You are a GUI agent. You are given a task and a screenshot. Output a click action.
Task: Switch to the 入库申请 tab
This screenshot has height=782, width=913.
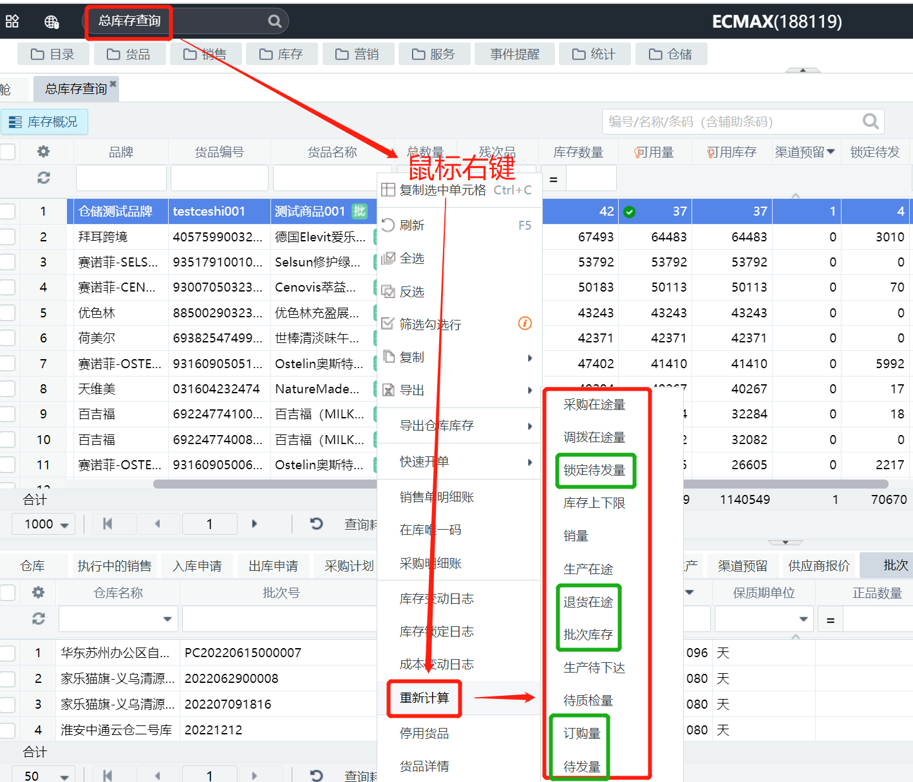coord(197,566)
